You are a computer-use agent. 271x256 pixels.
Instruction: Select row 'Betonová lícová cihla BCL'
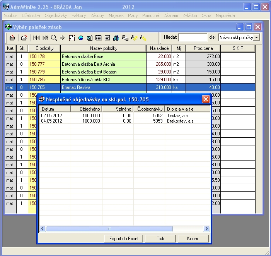coord(130,80)
